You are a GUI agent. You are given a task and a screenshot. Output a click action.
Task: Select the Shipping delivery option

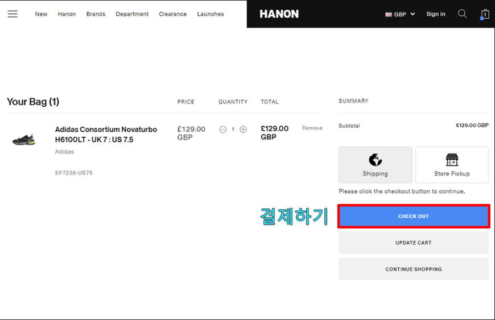pos(376,165)
